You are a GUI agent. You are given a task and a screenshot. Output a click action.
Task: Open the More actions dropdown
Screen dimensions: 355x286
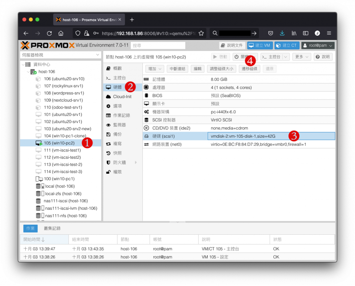(302, 57)
